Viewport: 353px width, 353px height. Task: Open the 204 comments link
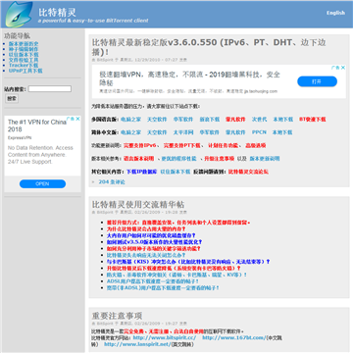112,182
